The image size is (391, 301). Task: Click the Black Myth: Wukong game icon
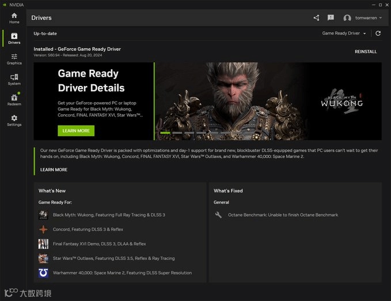[x=43, y=215]
